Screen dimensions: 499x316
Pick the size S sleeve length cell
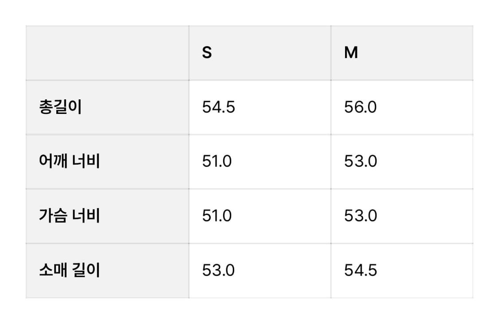(x=259, y=270)
